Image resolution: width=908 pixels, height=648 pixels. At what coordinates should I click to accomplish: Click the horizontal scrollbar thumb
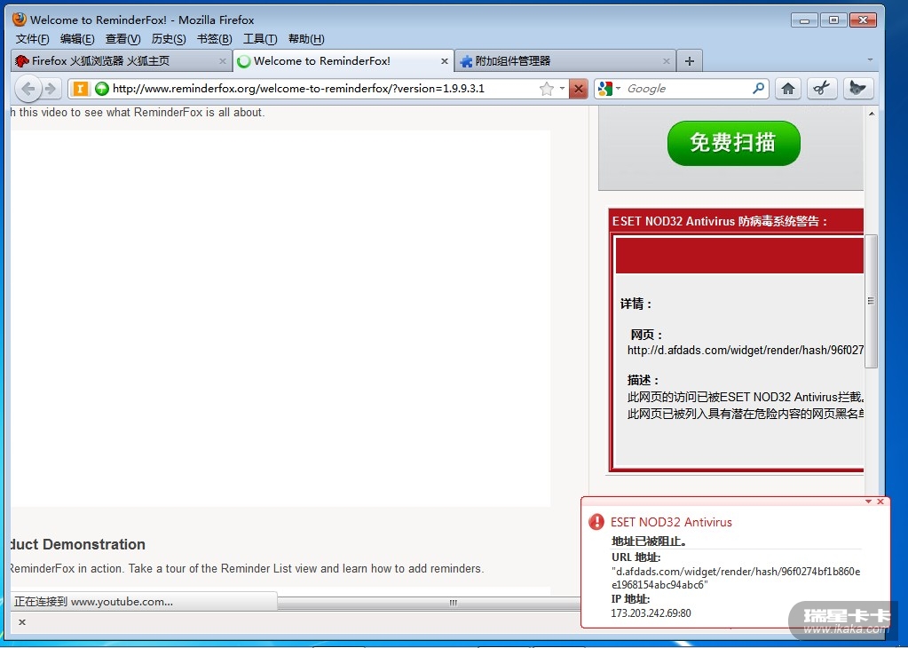(x=453, y=603)
